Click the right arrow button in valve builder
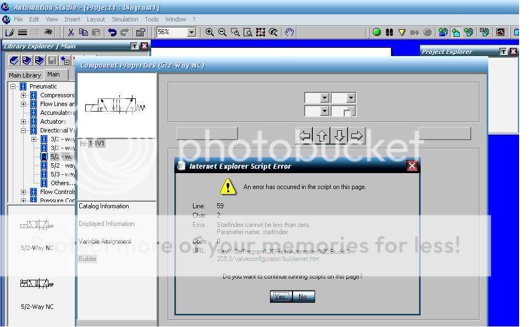Image resolution: width=529 pixels, height=327 pixels. 356,136
